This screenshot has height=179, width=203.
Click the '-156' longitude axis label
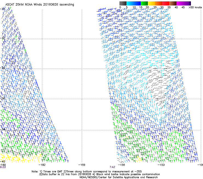122,165
